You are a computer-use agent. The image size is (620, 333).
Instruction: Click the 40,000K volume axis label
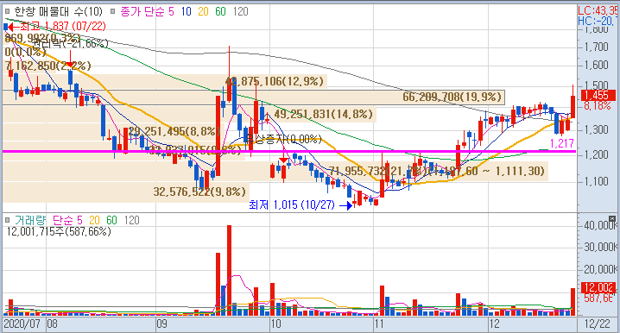[x=600, y=225]
